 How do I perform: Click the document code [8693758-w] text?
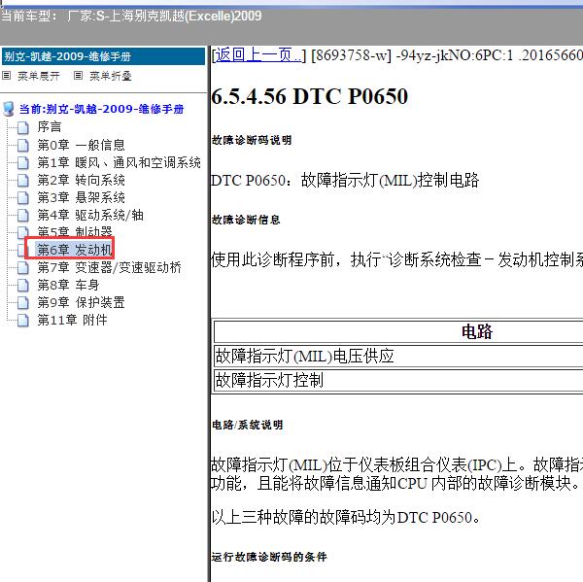[x=352, y=55]
